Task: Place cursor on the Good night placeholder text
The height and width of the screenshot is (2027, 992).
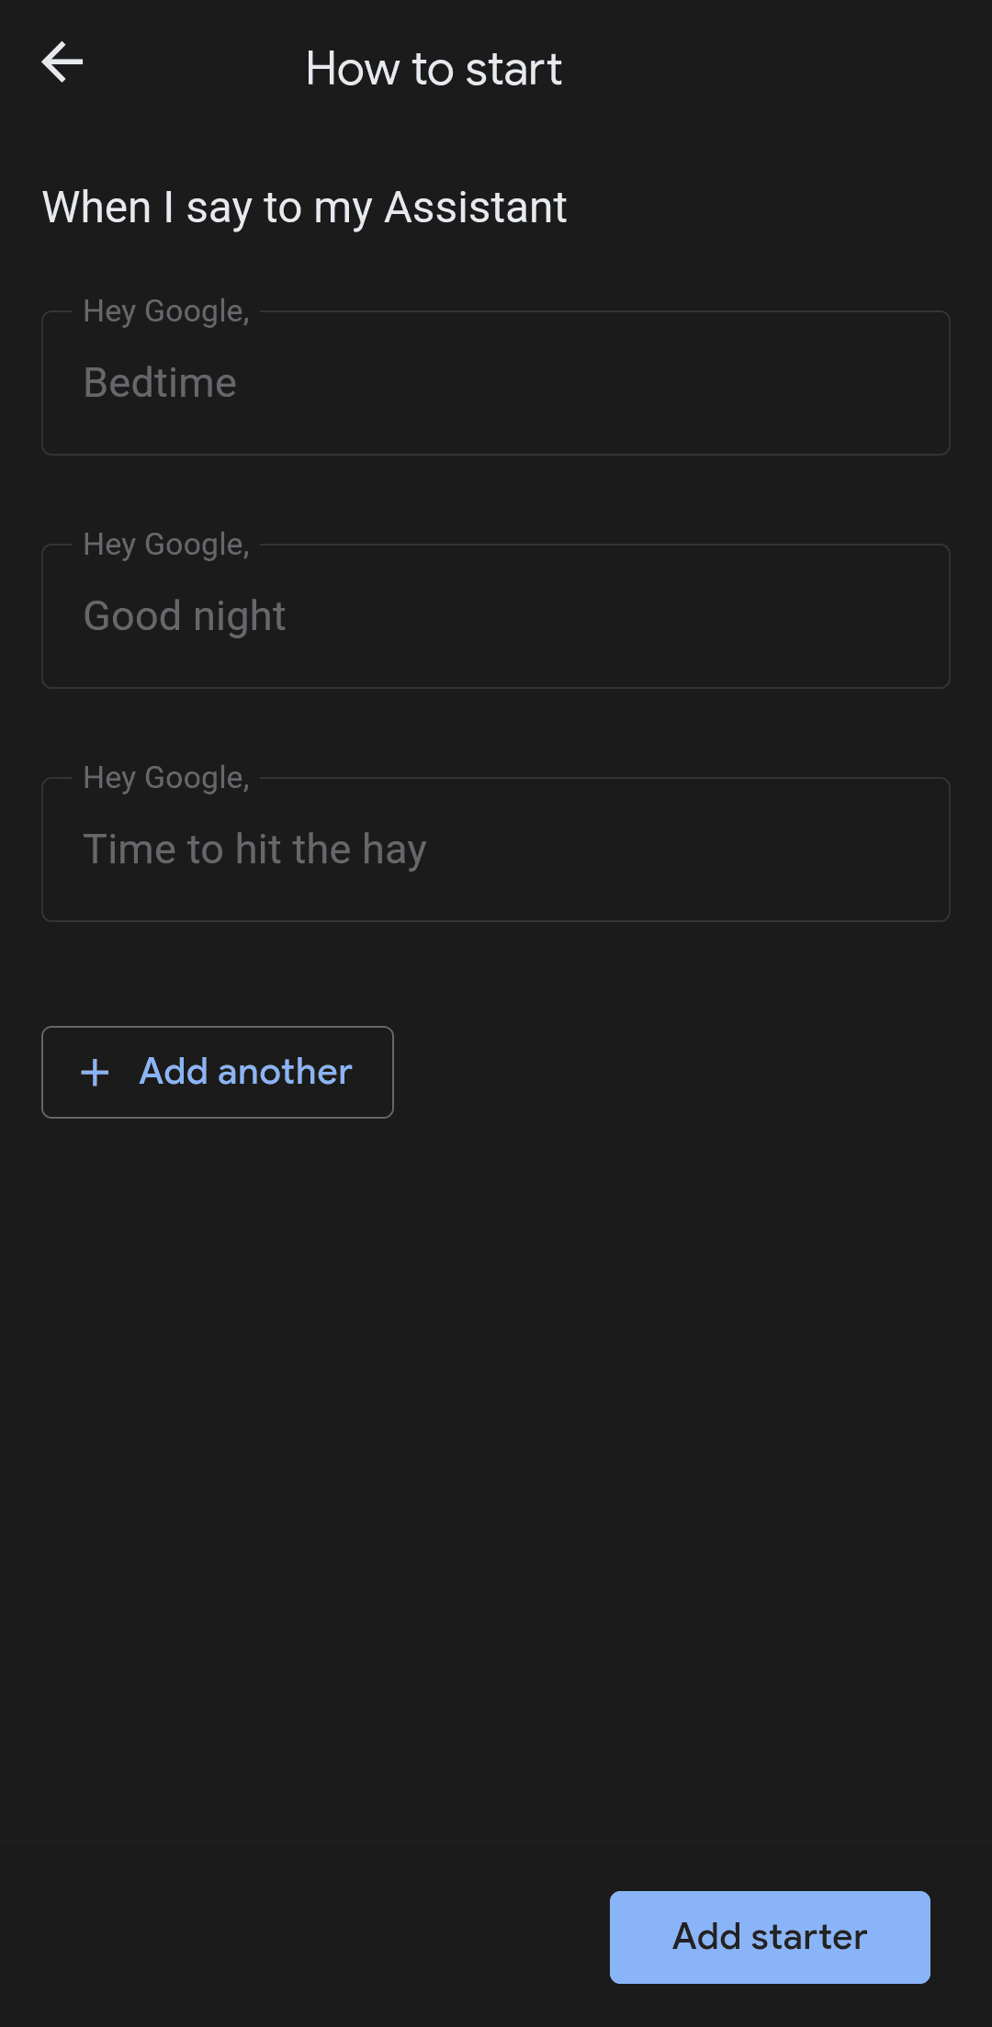Action: pos(185,616)
